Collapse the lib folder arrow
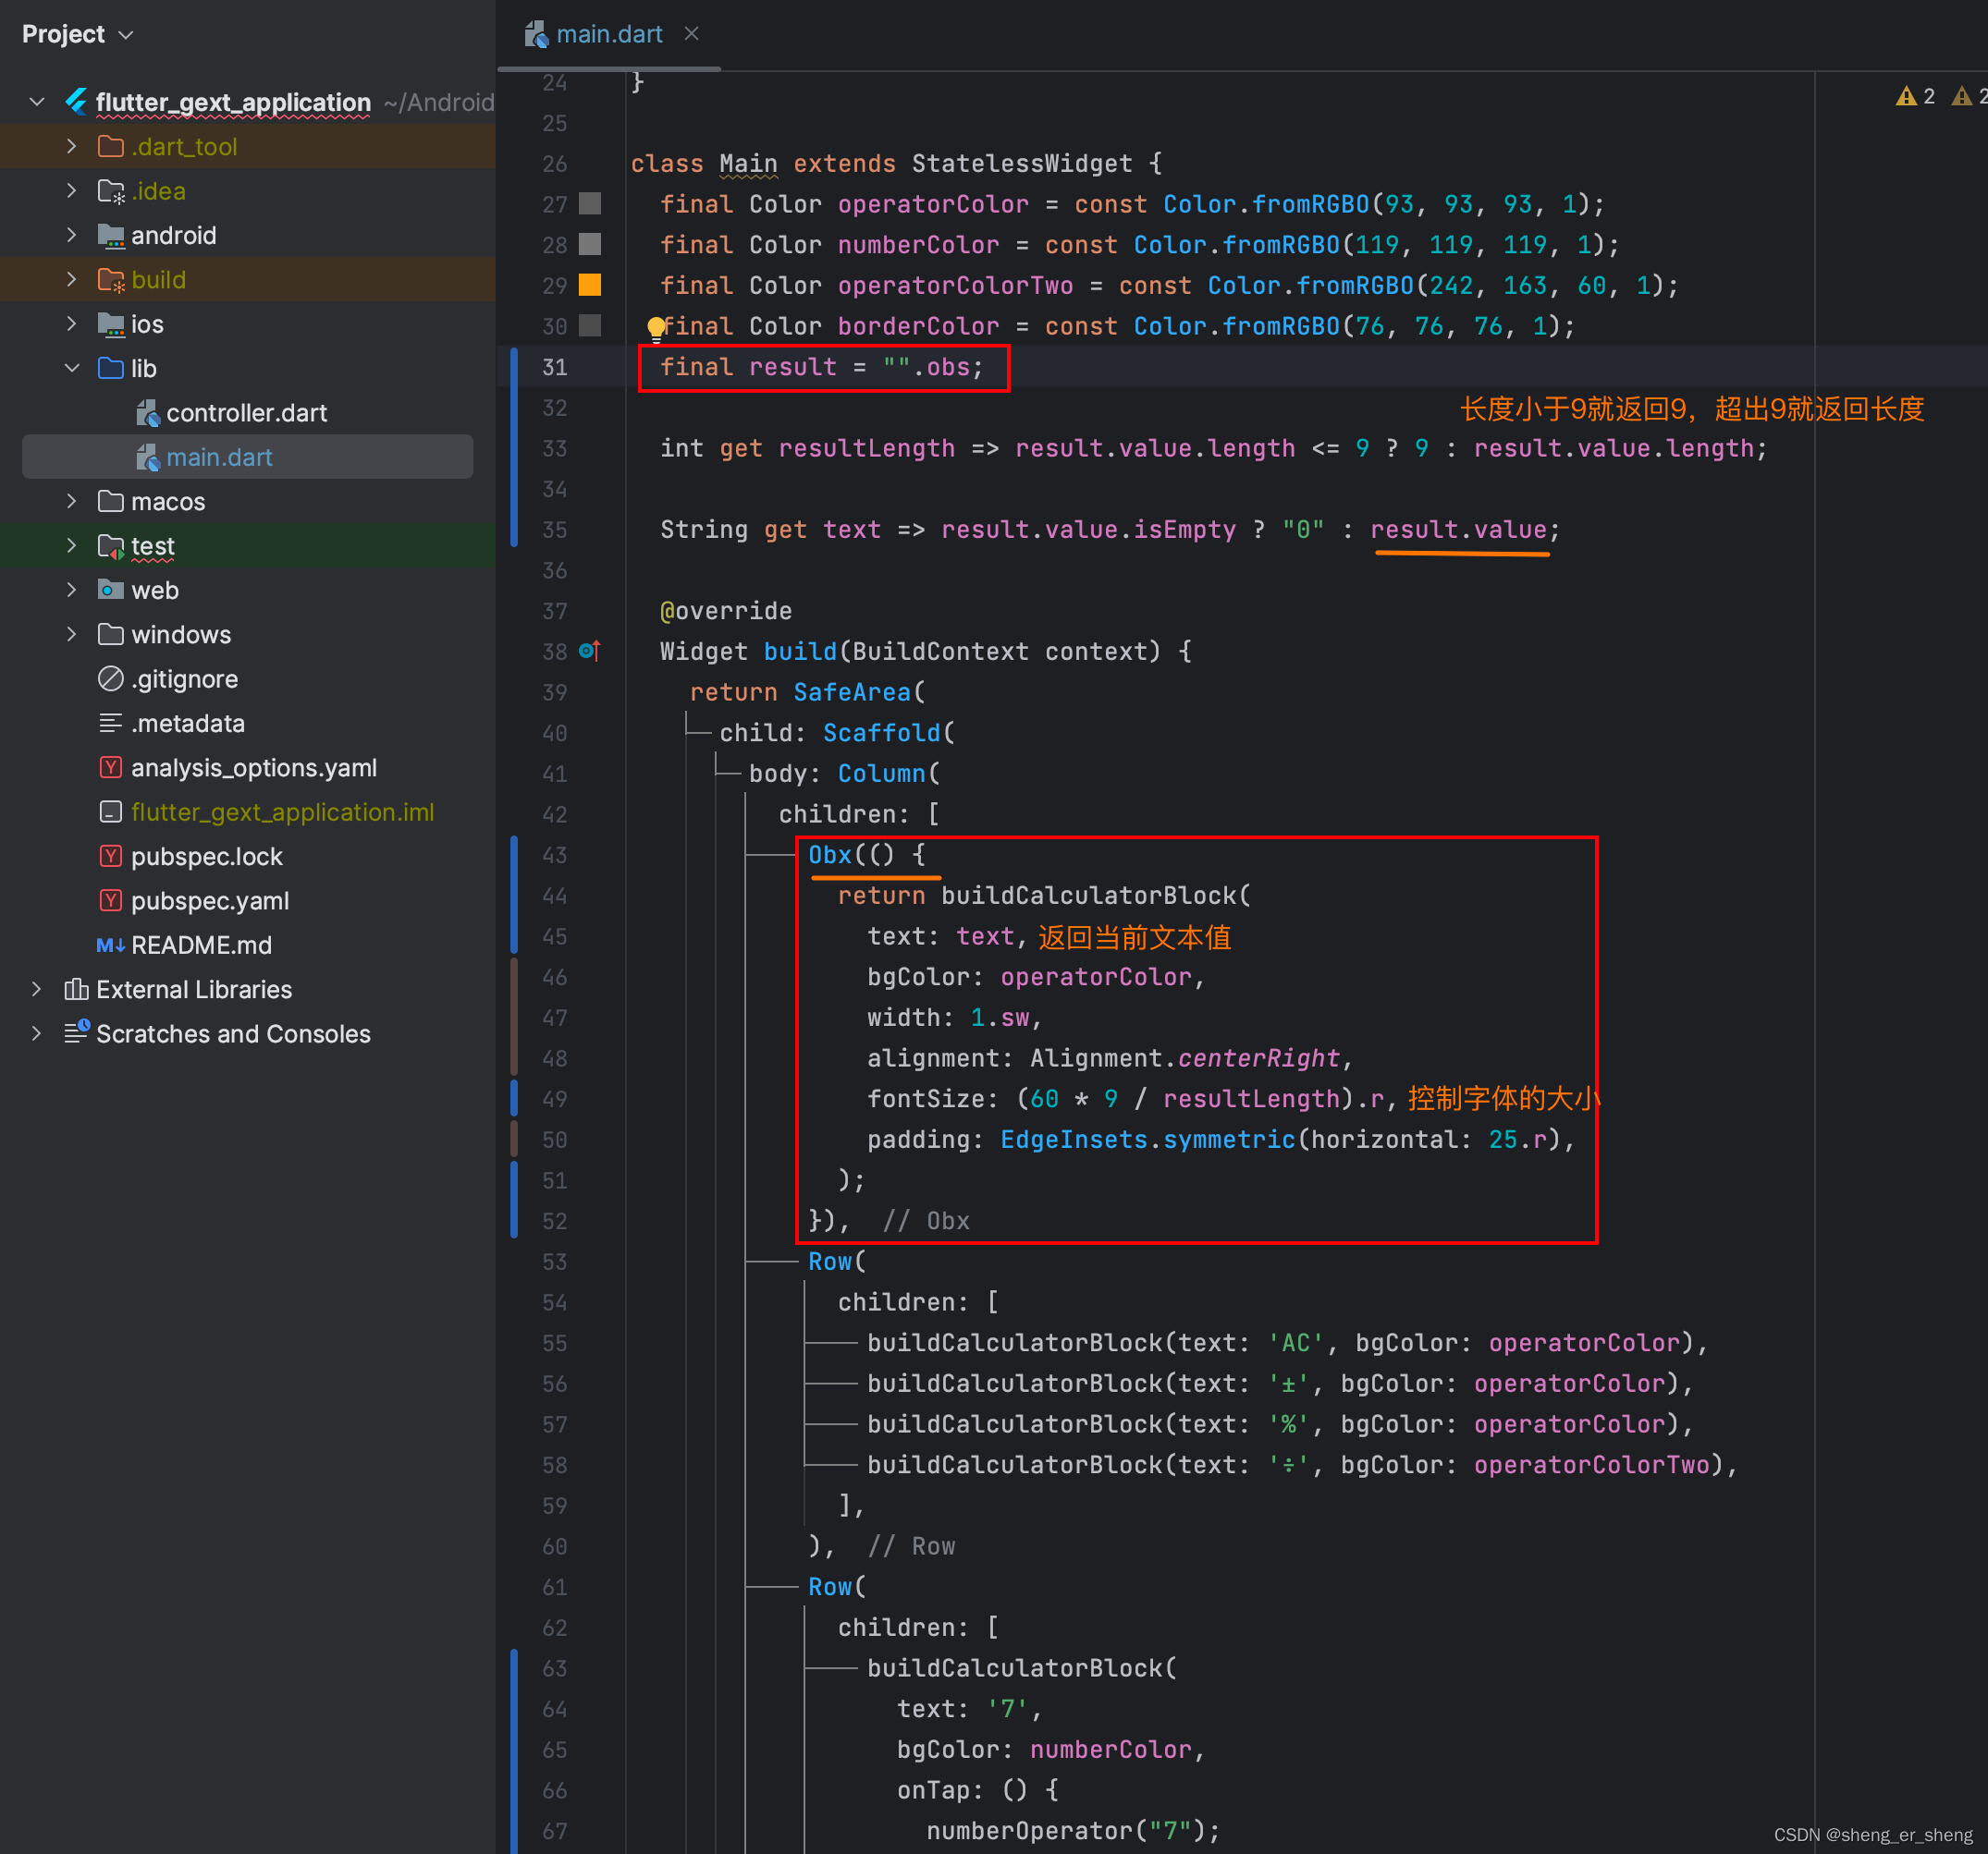 pyautogui.click(x=71, y=369)
